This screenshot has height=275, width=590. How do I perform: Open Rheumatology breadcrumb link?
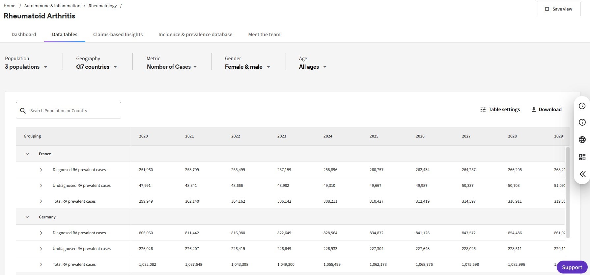pyautogui.click(x=102, y=6)
